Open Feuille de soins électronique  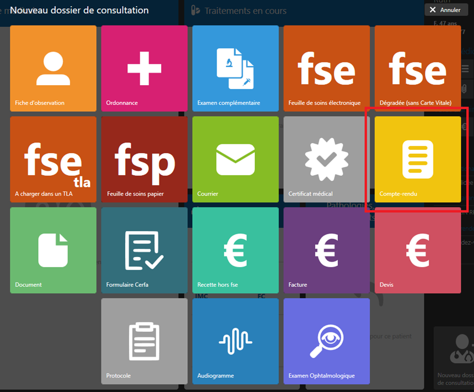(x=327, y=69)
